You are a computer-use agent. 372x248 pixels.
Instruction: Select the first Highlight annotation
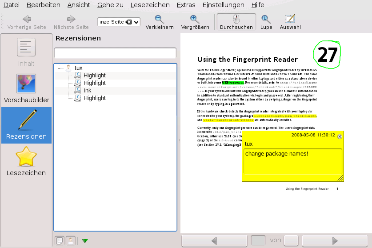click(x=94, y=76)
